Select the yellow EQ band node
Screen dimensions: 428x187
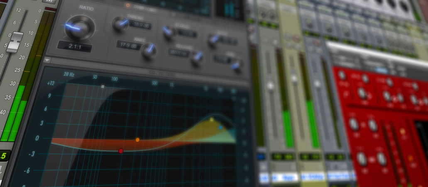[x=212, y=120]
